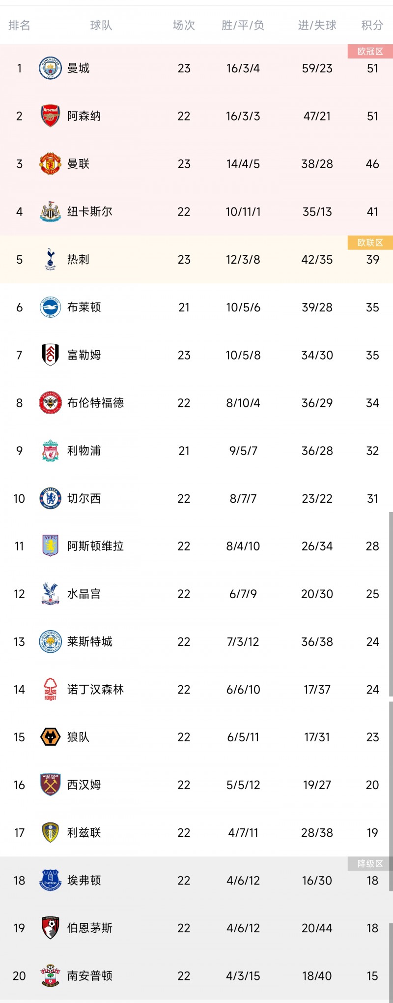
Task: Click the Fulham club crest
Action: [x=50, y=355]
